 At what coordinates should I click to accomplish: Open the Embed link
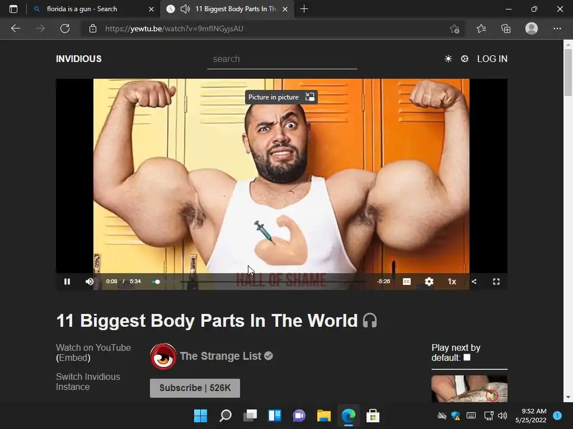73,358
